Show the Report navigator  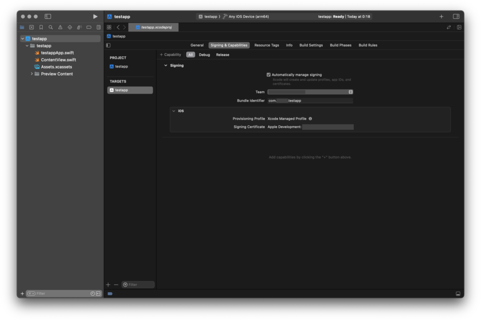coord(99,27)
